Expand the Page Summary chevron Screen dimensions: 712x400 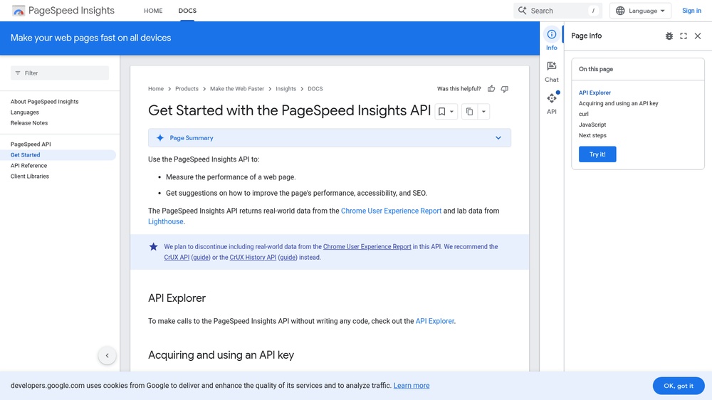(498, 137)
